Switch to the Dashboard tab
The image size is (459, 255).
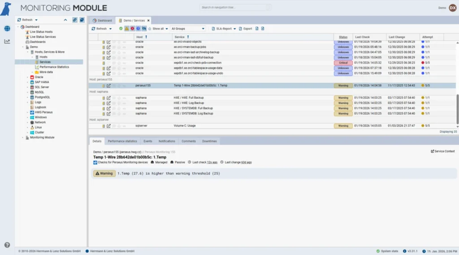(102, 21)
